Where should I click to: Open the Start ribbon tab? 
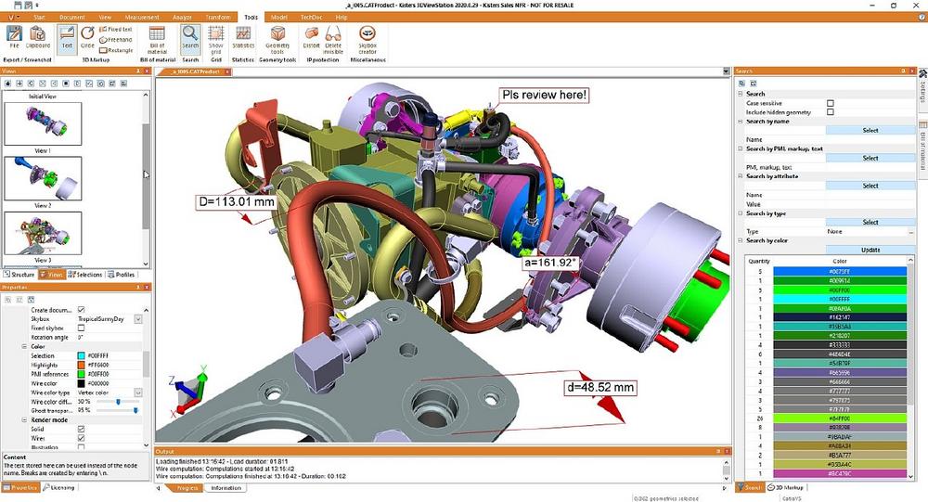click(x=39, y=18)
